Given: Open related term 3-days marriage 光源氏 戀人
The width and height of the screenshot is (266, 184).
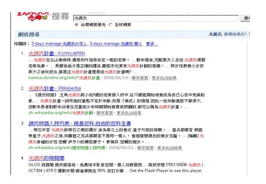Looking at the screenshot, I should coord(116,44).
